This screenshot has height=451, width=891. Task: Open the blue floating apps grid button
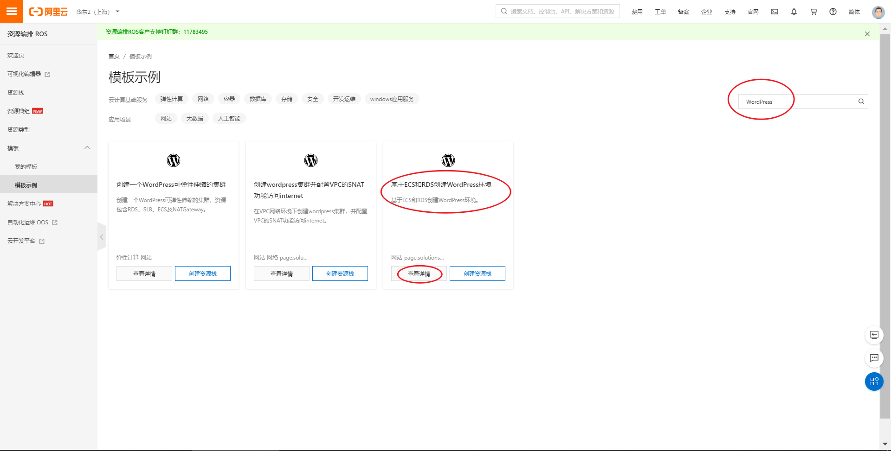click(874, 381)
